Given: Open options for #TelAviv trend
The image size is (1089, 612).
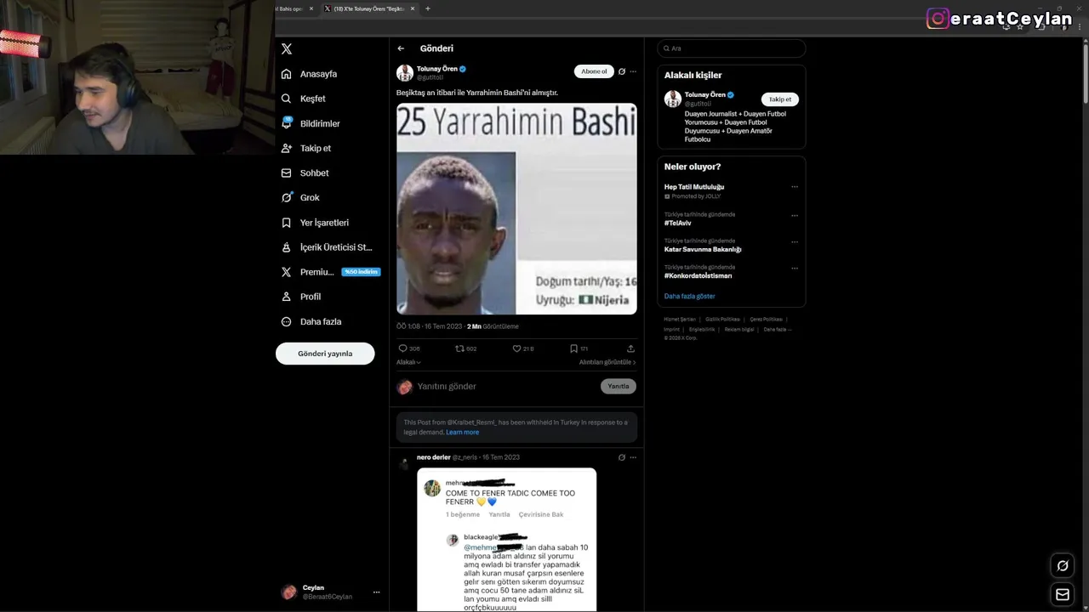Looking at the screenshot, I should coord(795,215).
